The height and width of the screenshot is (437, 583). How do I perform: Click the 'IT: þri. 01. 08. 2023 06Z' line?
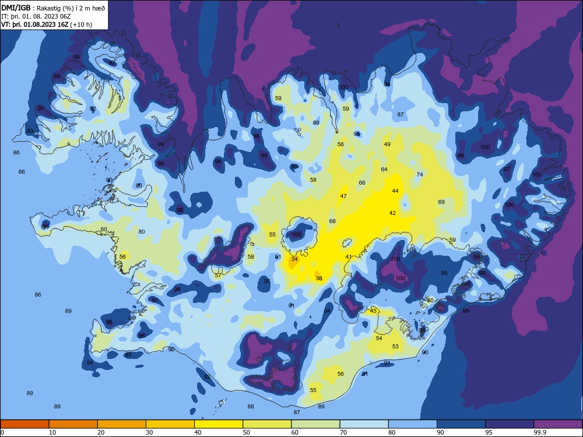36,16
